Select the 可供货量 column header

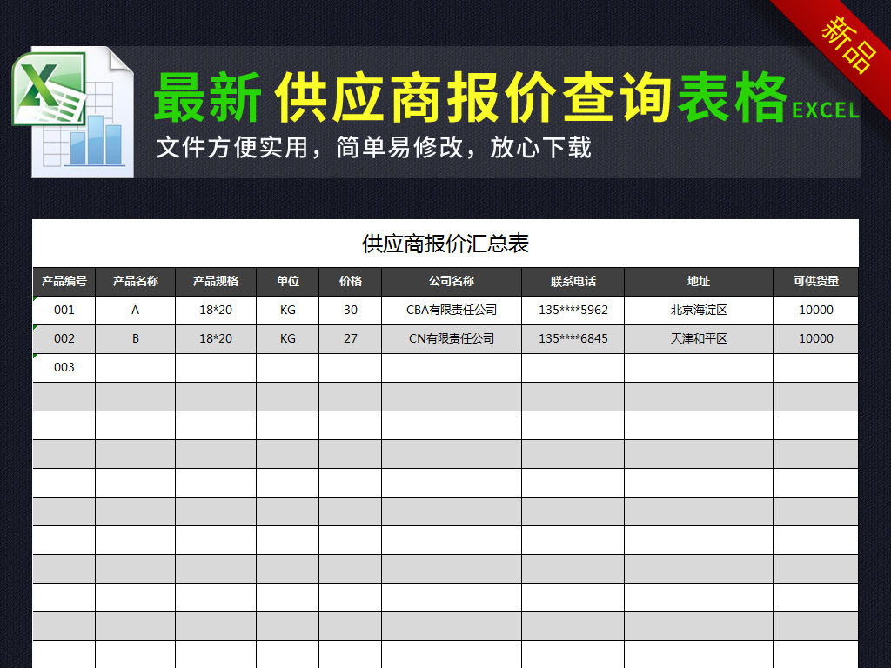coord(816,281)
